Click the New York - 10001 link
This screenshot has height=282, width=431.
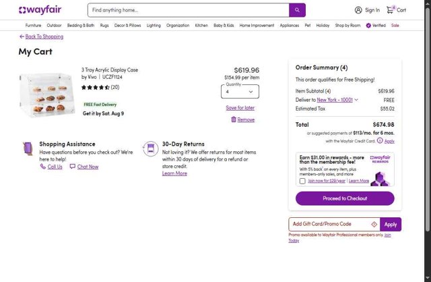coord(335,100)
